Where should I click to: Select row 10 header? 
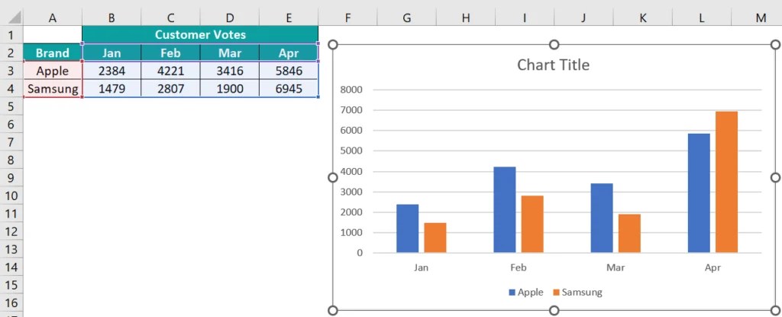[12, 196]
